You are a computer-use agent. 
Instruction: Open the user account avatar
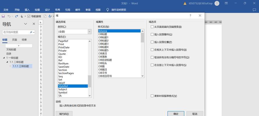click(217, 3)
